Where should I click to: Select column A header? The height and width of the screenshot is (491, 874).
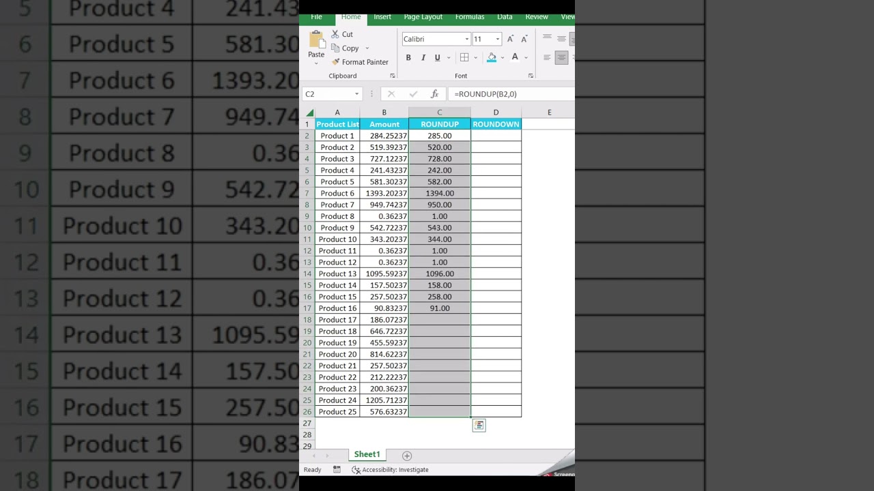click(x=337, y=113)
